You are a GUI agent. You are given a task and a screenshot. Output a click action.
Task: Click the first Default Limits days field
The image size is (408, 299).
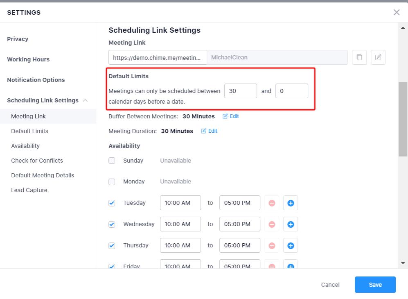241,91
